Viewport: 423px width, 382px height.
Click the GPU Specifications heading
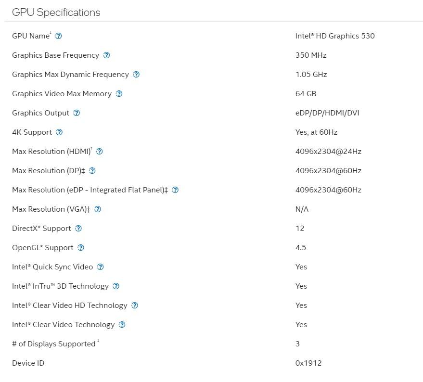coord(56,13)
